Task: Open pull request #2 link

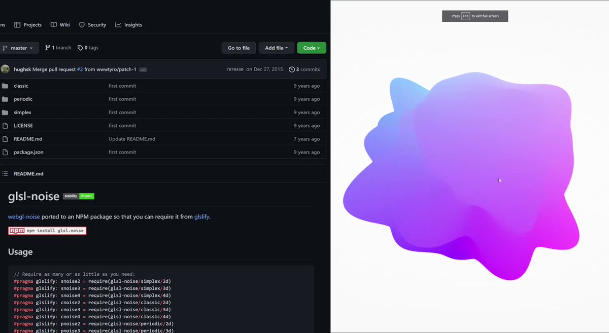Action: [x=80, y=69]
